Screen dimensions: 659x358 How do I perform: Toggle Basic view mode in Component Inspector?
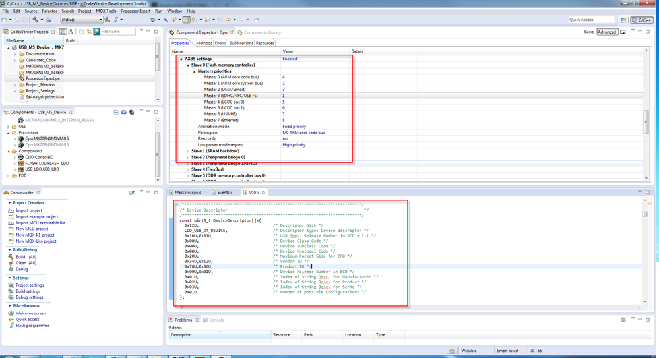click(x=589, y=32)
